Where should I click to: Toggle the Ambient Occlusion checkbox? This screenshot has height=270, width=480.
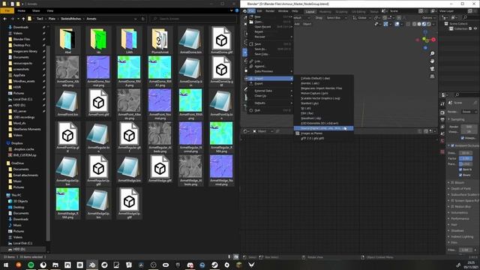coord(453,145)
